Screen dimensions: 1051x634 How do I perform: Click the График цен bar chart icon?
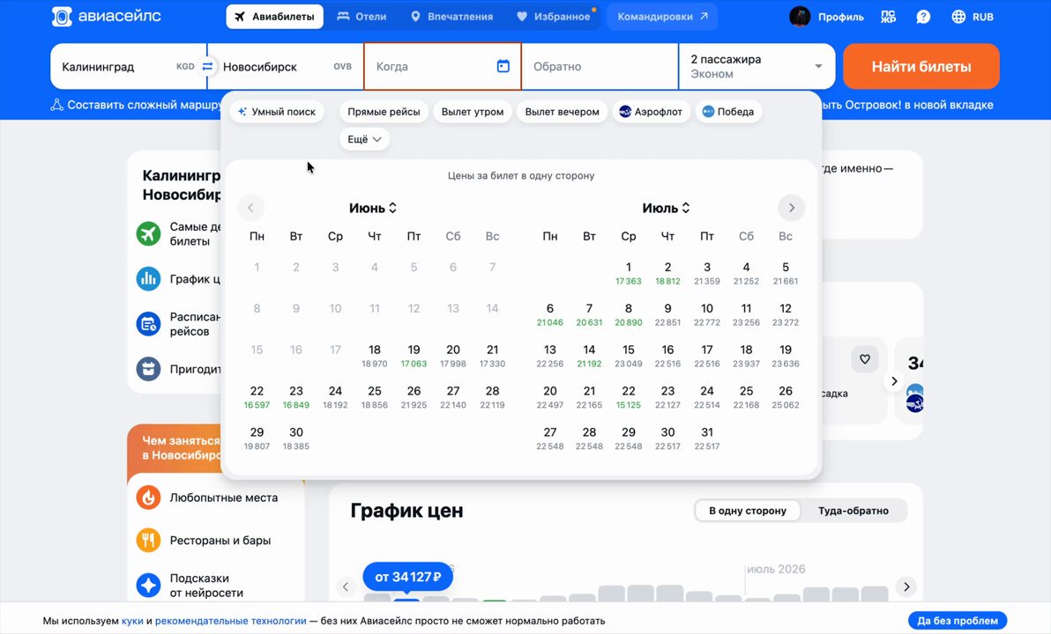148,278
